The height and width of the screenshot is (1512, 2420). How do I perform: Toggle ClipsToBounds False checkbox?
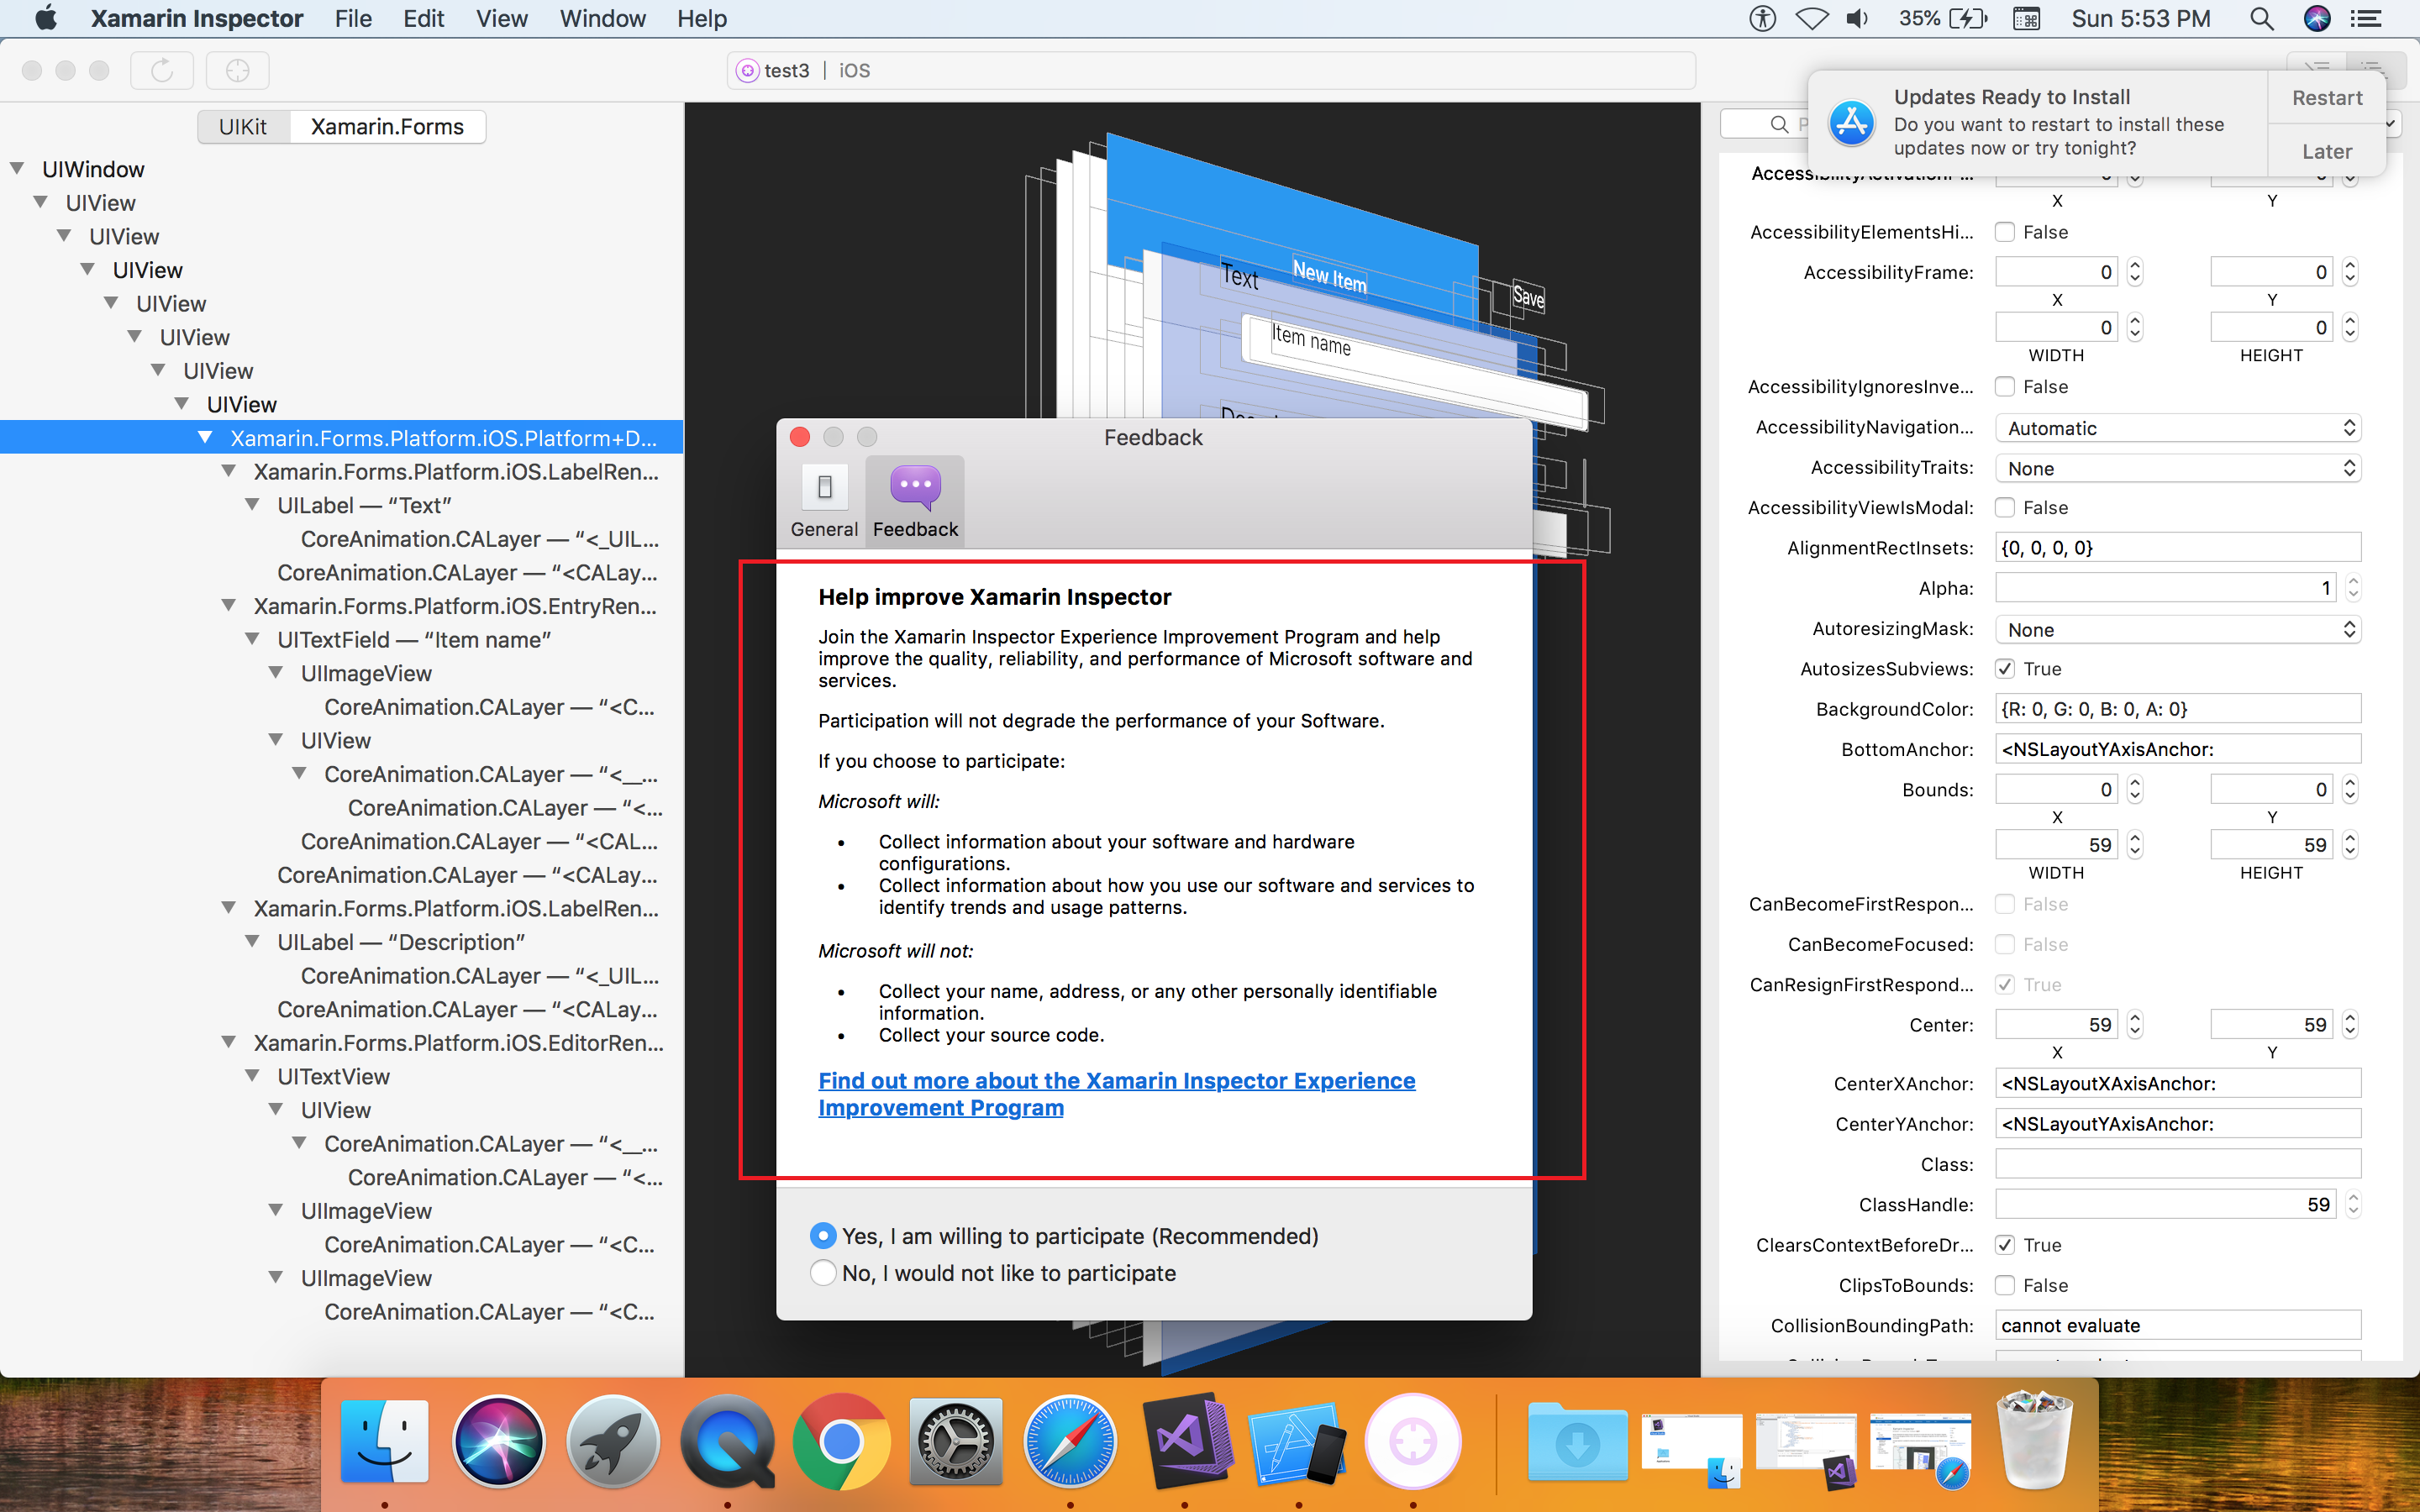point(2004,1285)
